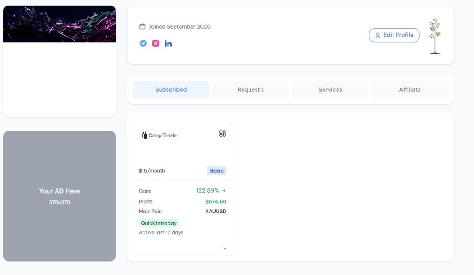Click the candlestick icon in Copy Trade badge

coord(144,136)
